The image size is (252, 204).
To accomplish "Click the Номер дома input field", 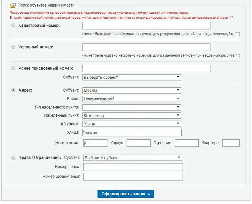I will [x=95, y=143].
